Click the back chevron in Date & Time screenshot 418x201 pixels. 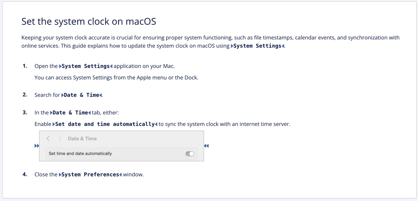point(48,138)
